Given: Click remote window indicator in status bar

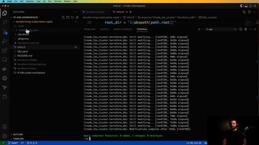Looking at the screenshot, I should [x=3, y=143].
